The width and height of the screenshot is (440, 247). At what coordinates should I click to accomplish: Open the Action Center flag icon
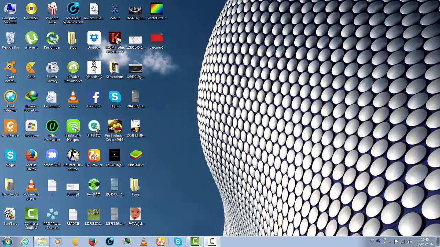pos(396,242)
